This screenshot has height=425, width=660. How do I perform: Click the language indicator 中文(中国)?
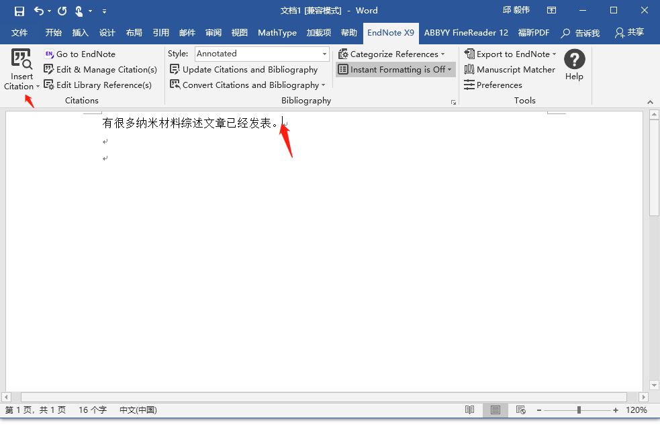pyautogui.click(x=138, y=410)
